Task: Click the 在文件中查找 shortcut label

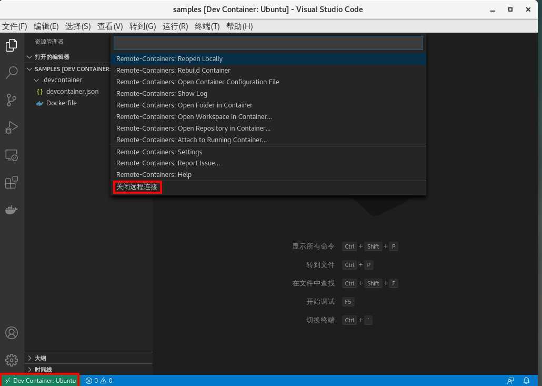Action: click(313, 283)
